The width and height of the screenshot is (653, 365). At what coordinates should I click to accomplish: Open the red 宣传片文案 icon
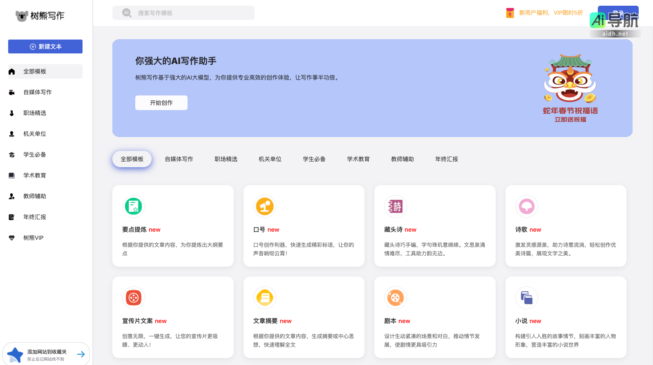133,298
